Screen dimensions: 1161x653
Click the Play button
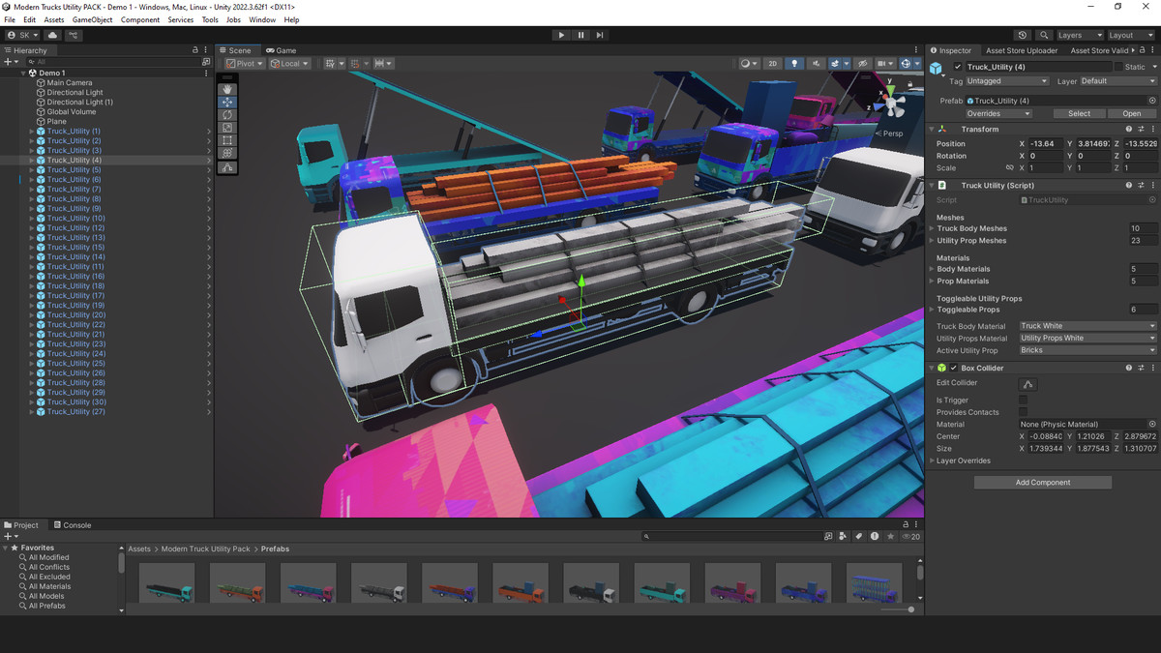[x=561, y=35]
